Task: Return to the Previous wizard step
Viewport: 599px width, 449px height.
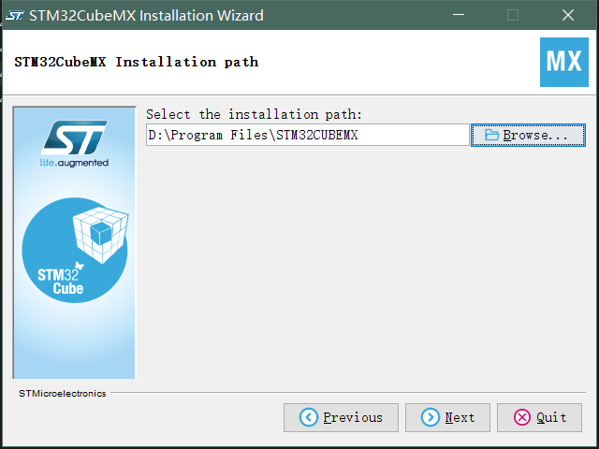Action: (x=341, y=417)
